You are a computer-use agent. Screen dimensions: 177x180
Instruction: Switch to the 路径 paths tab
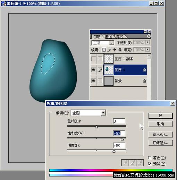point(120,37)
